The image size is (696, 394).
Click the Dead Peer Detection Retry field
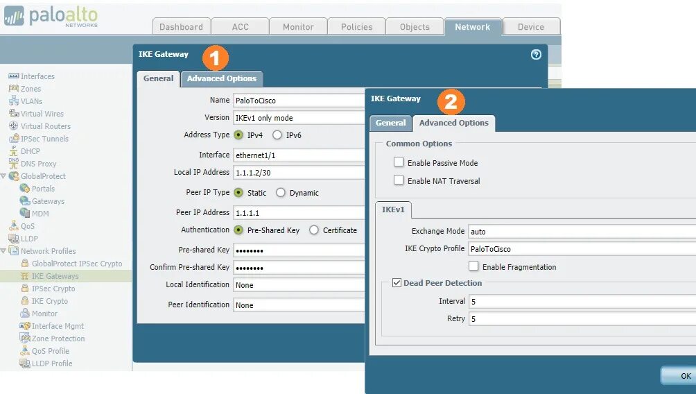[582, 318]
